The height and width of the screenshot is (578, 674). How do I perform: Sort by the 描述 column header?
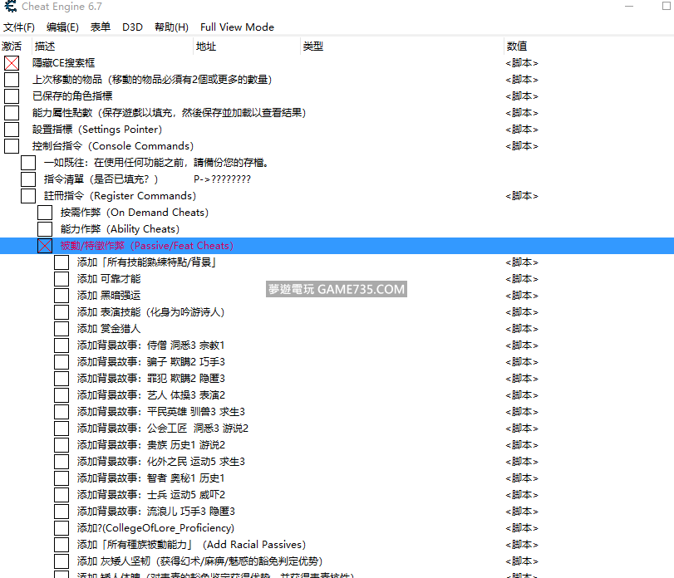tap(113, 46)
